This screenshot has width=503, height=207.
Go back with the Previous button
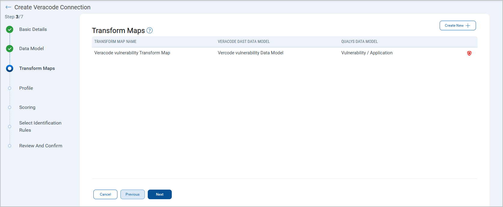pos(132,194)
